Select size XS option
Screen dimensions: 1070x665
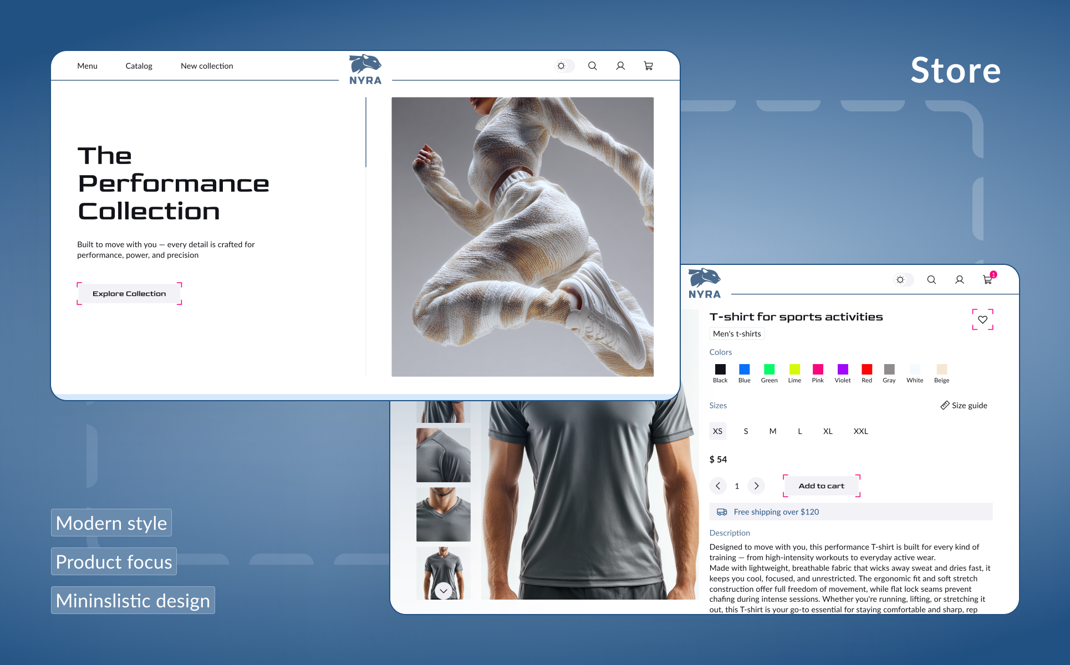coord(717,431)
